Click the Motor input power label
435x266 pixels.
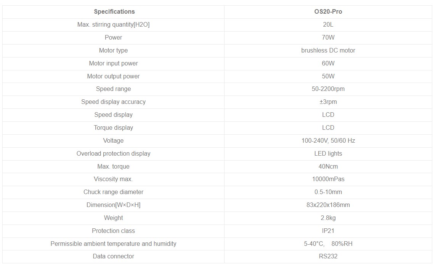[x=113, y=64]
